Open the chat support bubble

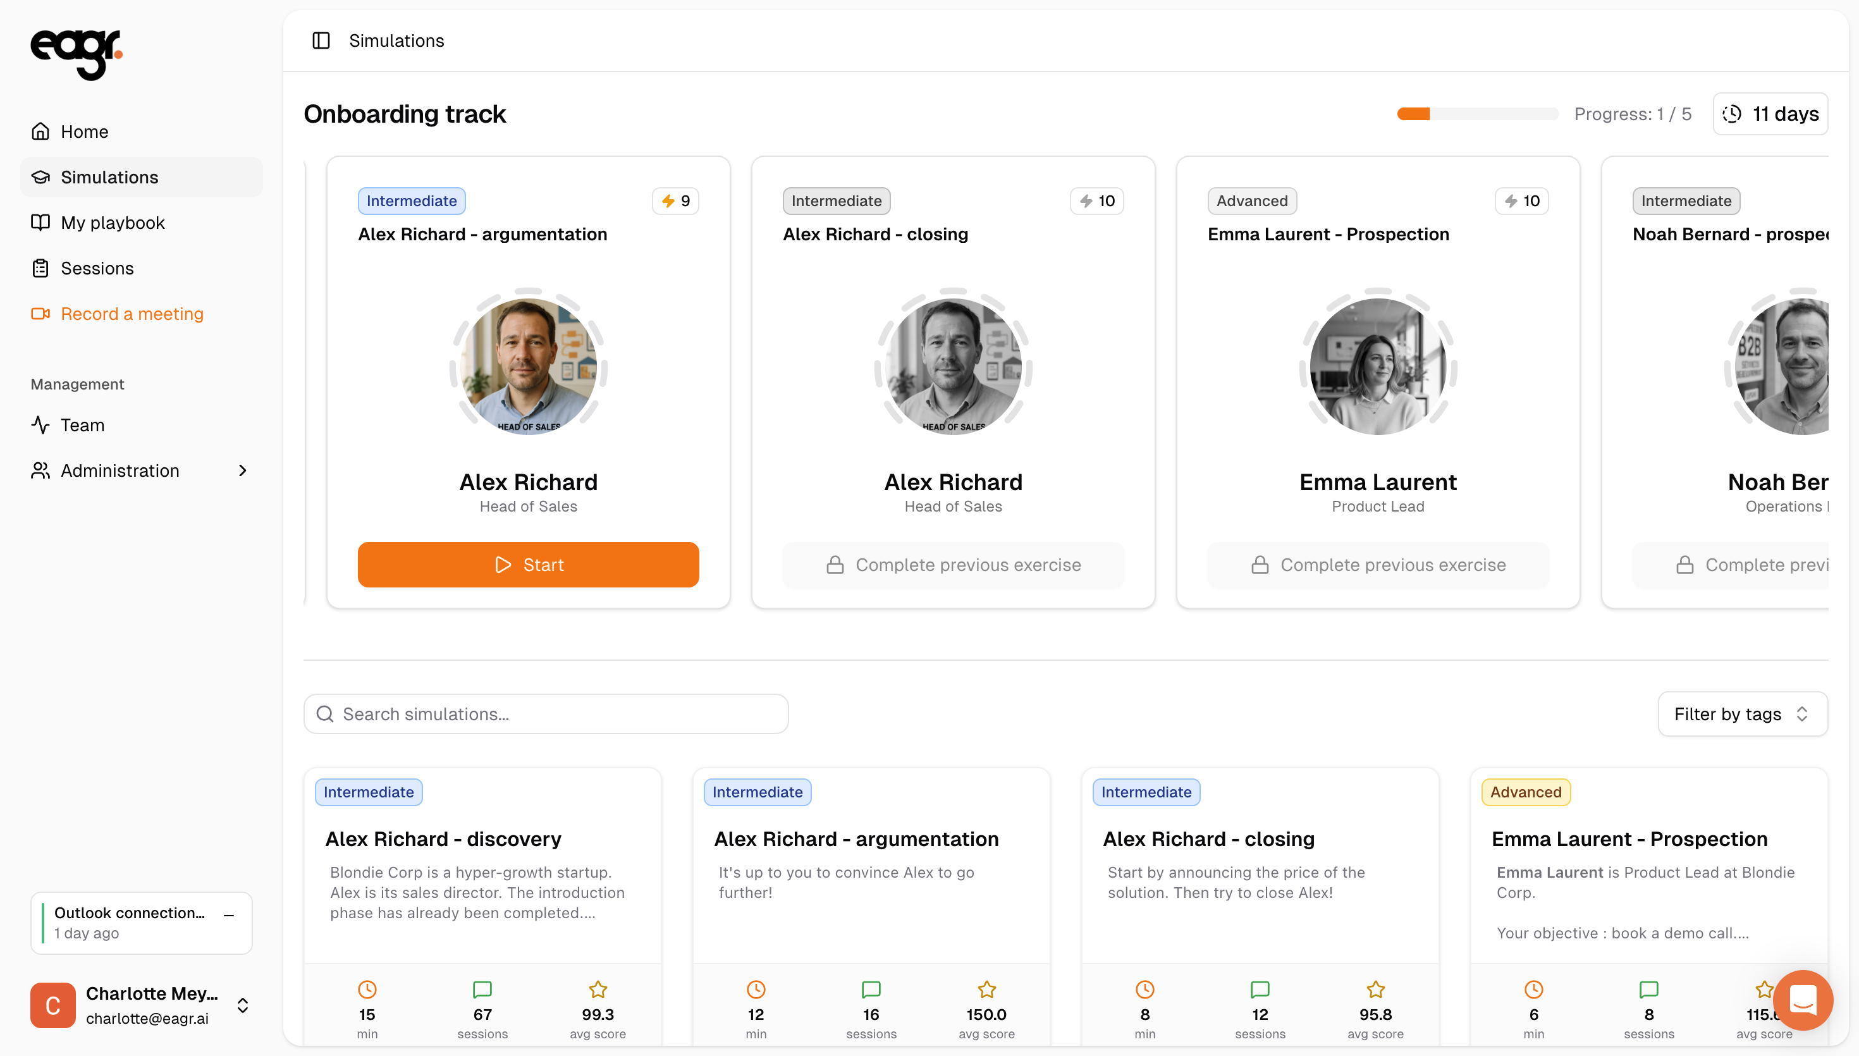pyautogui.click(x=1803, y=1000)
